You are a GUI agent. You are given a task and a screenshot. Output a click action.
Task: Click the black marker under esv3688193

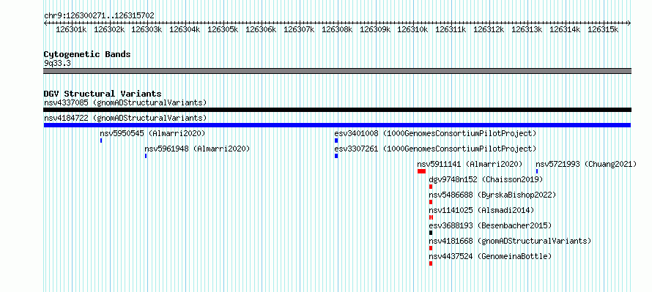431,233
